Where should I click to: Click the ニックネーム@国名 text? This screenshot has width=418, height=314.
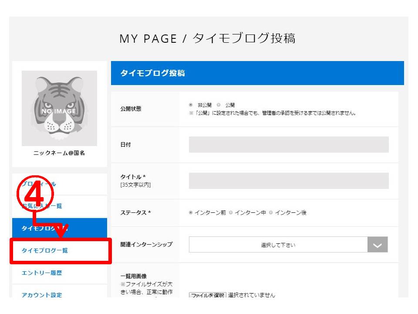(x=59, y=153)
